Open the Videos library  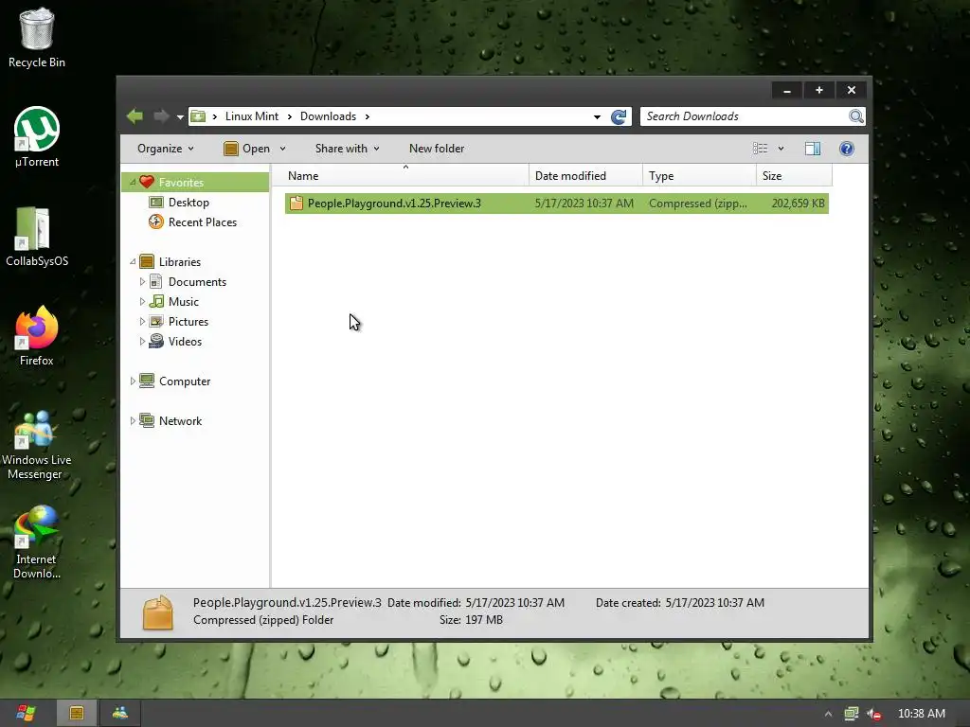pos(185,341)
